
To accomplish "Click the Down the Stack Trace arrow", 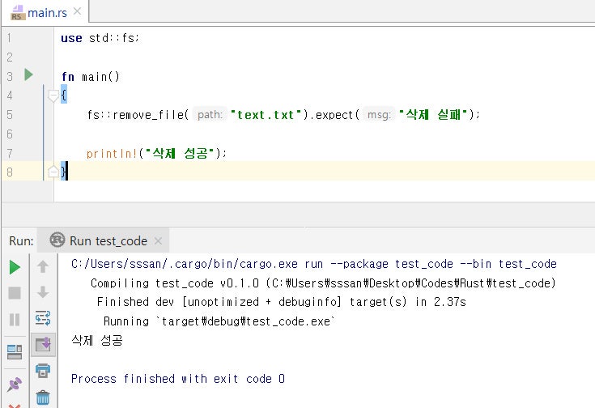I will tap(43, 292).
